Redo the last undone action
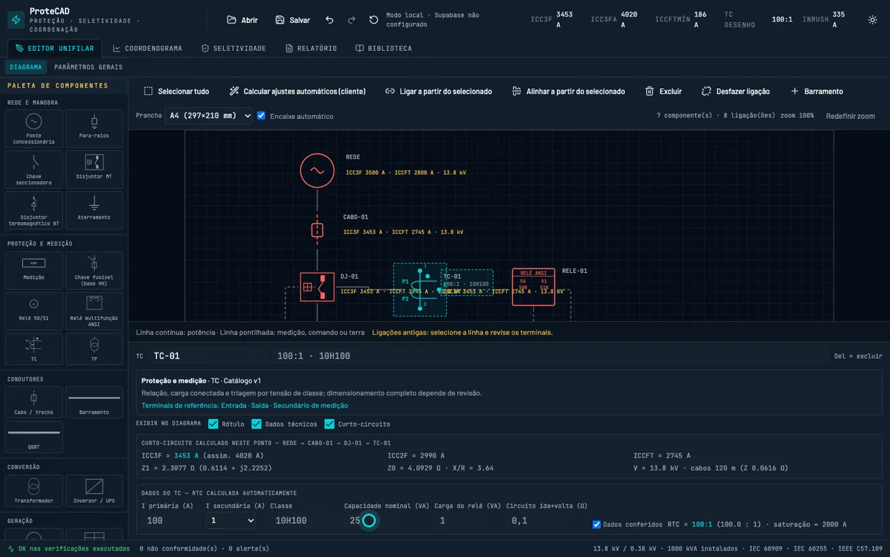This screenshot has height=557, width=890. click(x=352, y=20)
